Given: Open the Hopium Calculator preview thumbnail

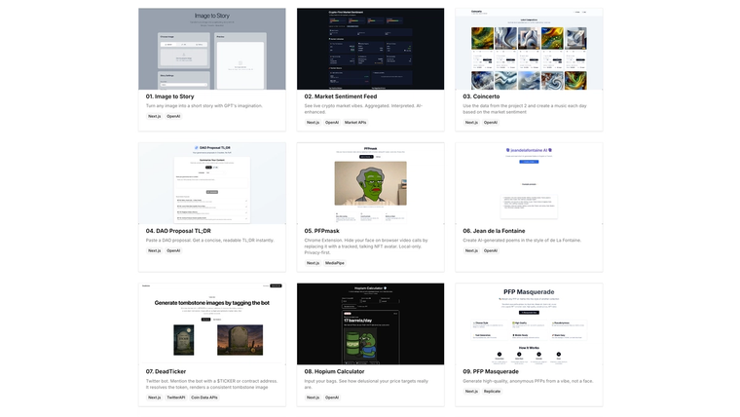Looking at the screenshot, I should click(x=370, y=324).
